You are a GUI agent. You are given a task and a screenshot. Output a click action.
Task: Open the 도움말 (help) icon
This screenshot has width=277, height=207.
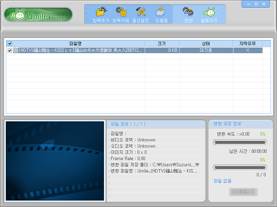(161, 15)
